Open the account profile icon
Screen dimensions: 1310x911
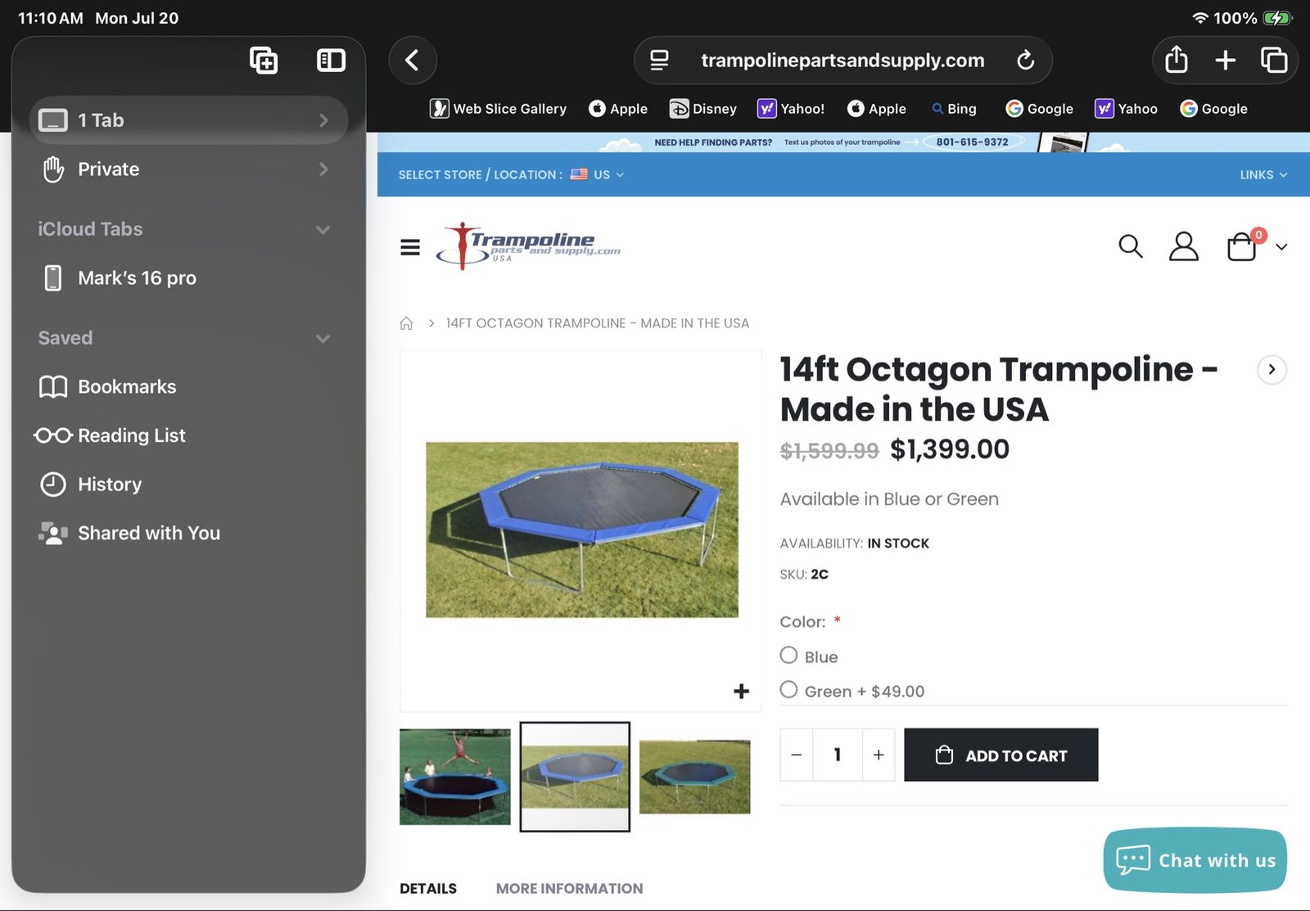tap(1183, 246)
